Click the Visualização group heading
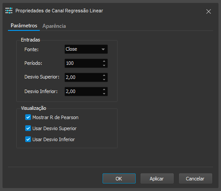Viewport: 221px width, 191px height. click(34, 108)
